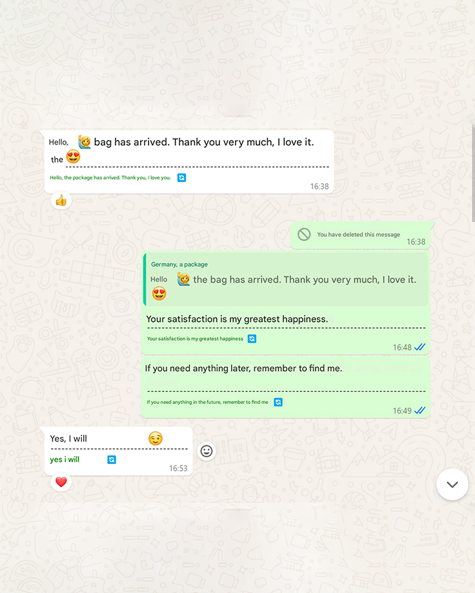This screenshot has width=475, height=593.
Task: Click the thumbs-up reaction under first message
Action: [61, 201]
